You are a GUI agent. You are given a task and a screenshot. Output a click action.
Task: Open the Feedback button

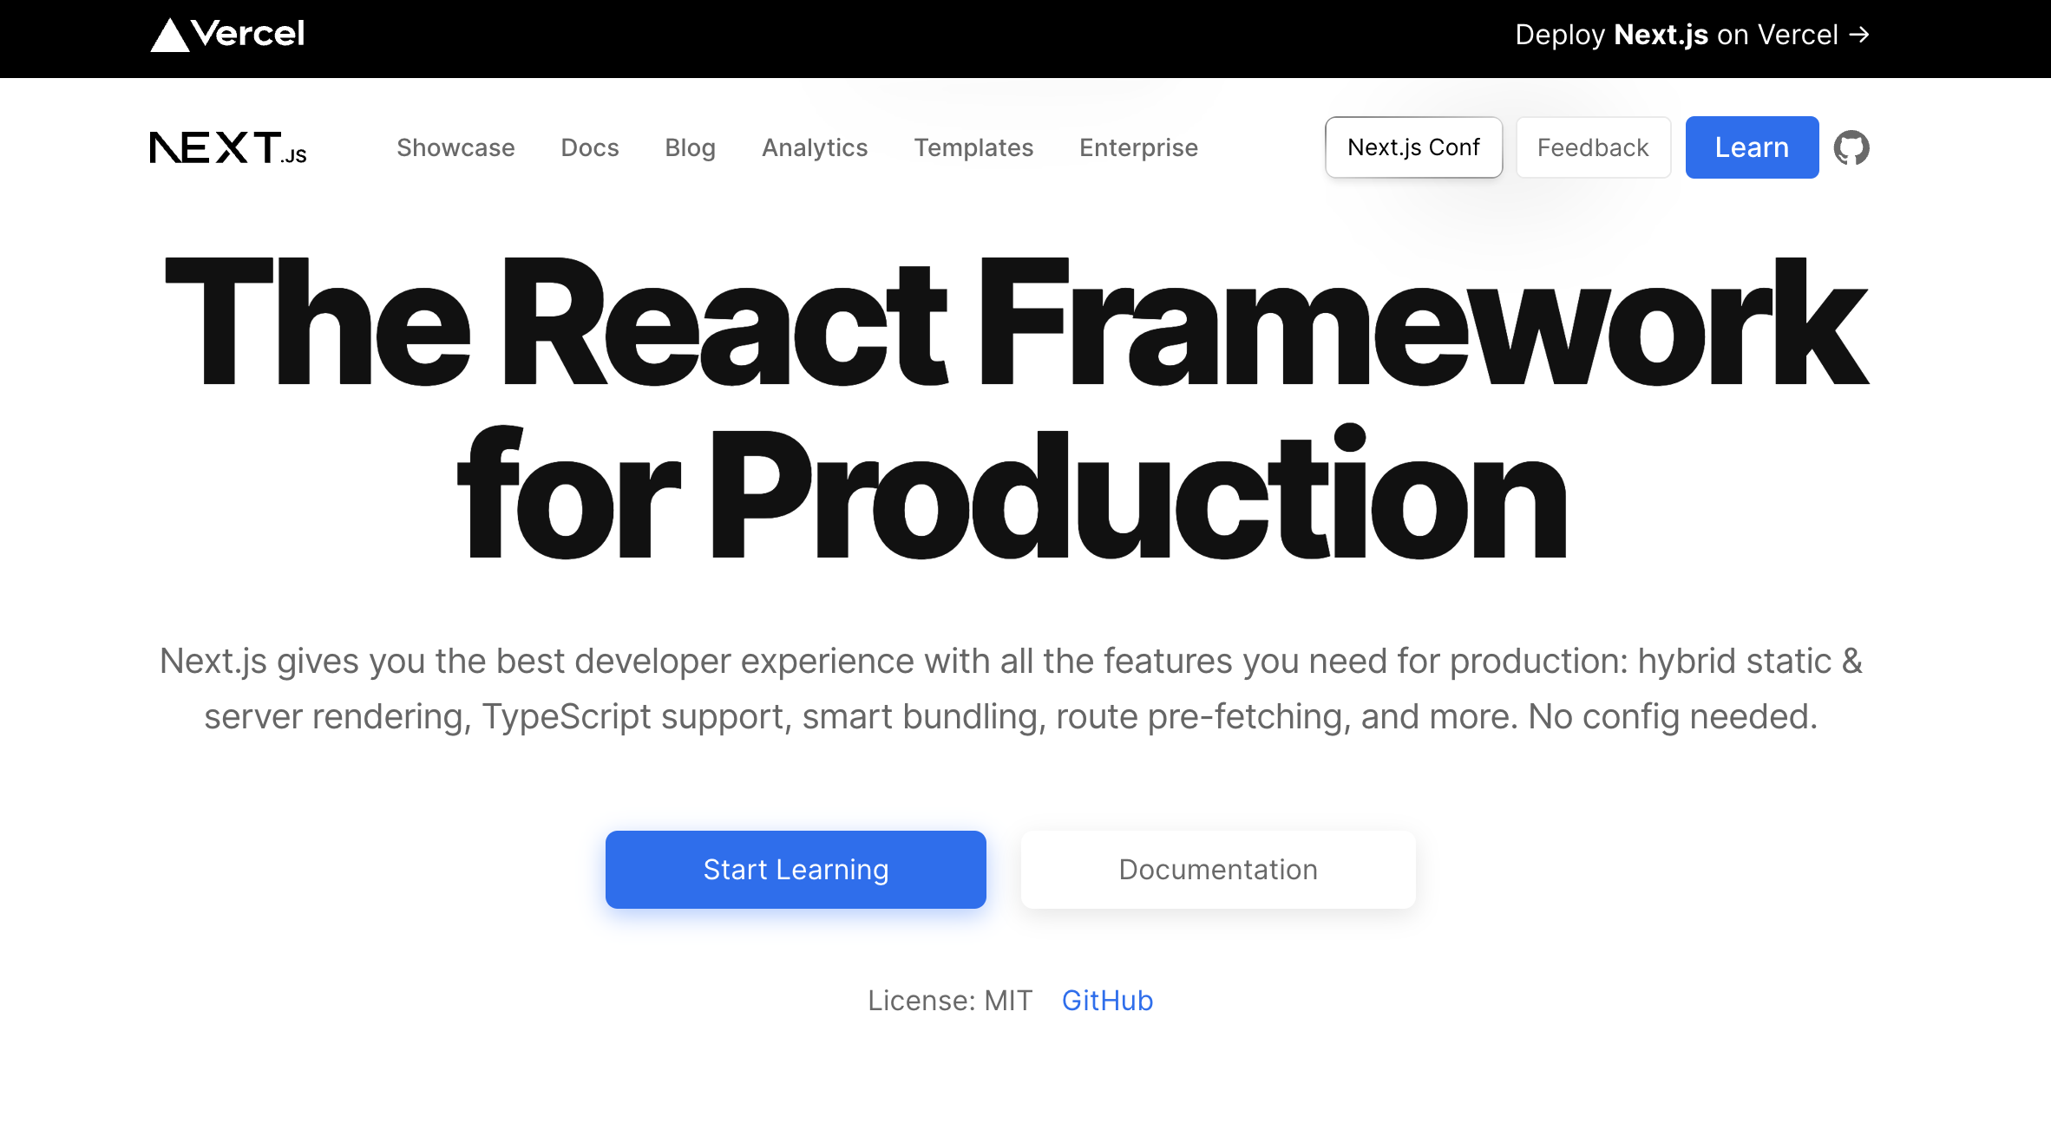coord(1593,147)
